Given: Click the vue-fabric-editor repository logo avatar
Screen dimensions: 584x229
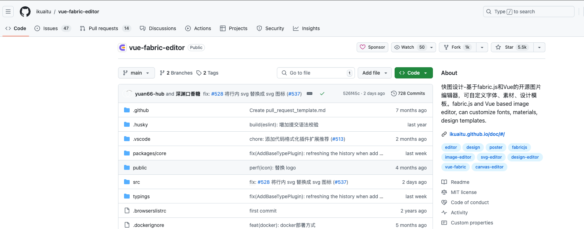Looking at the screenshot, I should [122, 48].
